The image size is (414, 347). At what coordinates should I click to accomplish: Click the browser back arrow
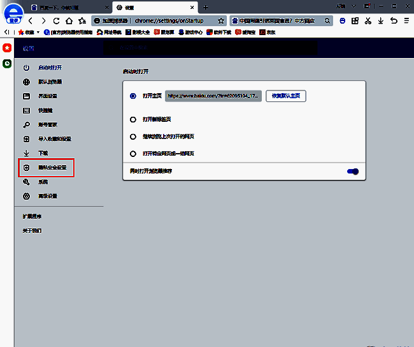click(30, 20)
